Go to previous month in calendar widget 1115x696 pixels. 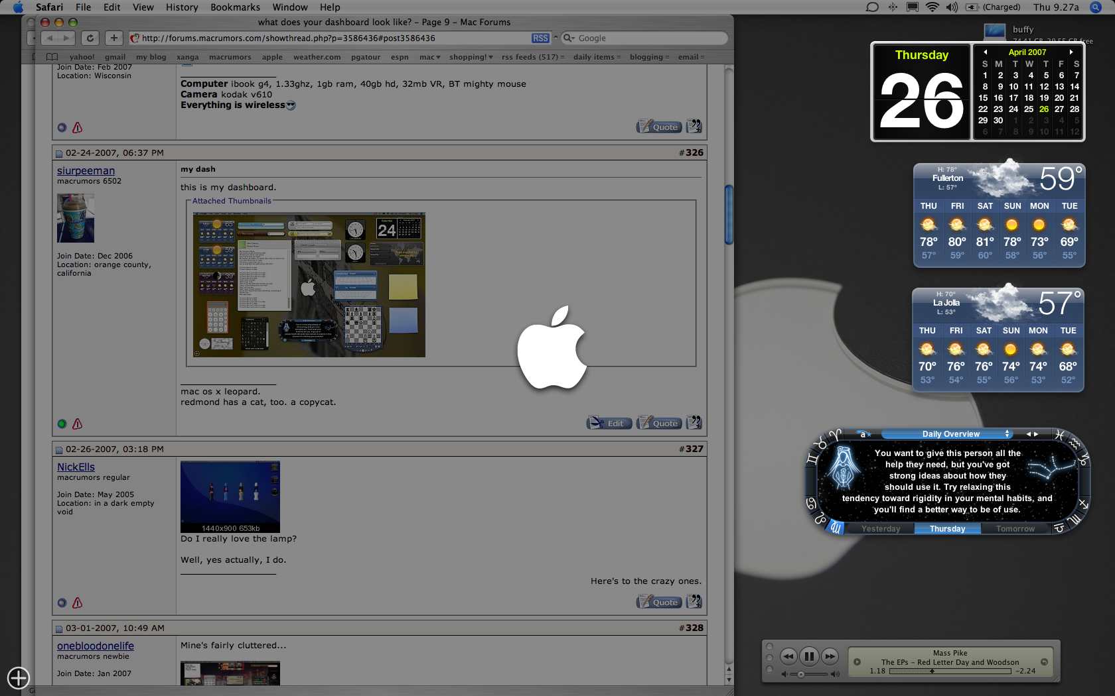coord(985,52)
